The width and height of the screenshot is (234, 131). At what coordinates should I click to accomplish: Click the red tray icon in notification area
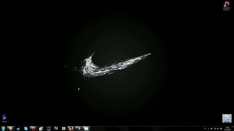click(211, 128)
